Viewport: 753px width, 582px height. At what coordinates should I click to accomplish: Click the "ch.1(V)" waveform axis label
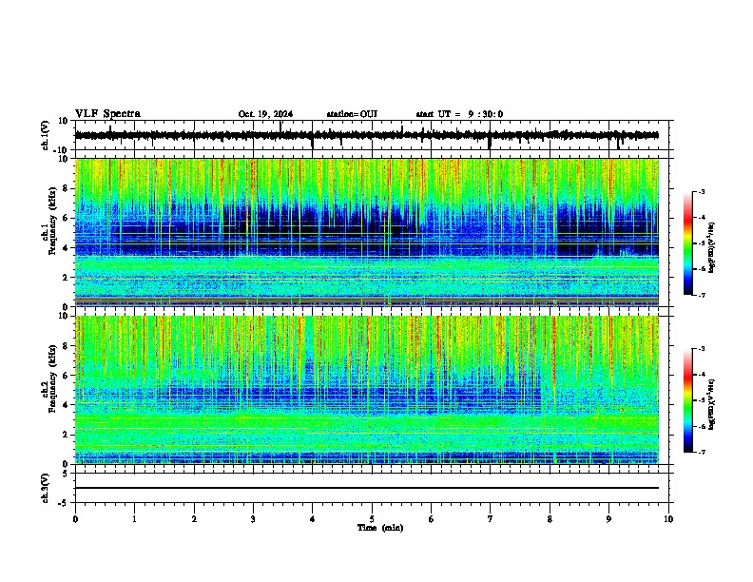(x=46, y=135)
